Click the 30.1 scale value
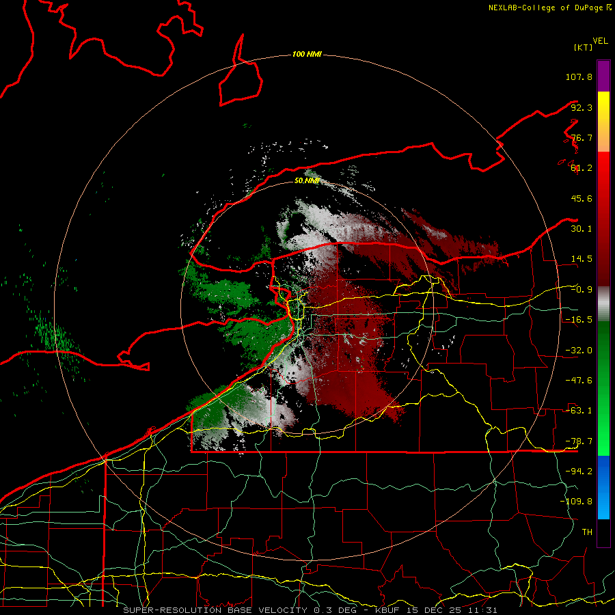 582,229
